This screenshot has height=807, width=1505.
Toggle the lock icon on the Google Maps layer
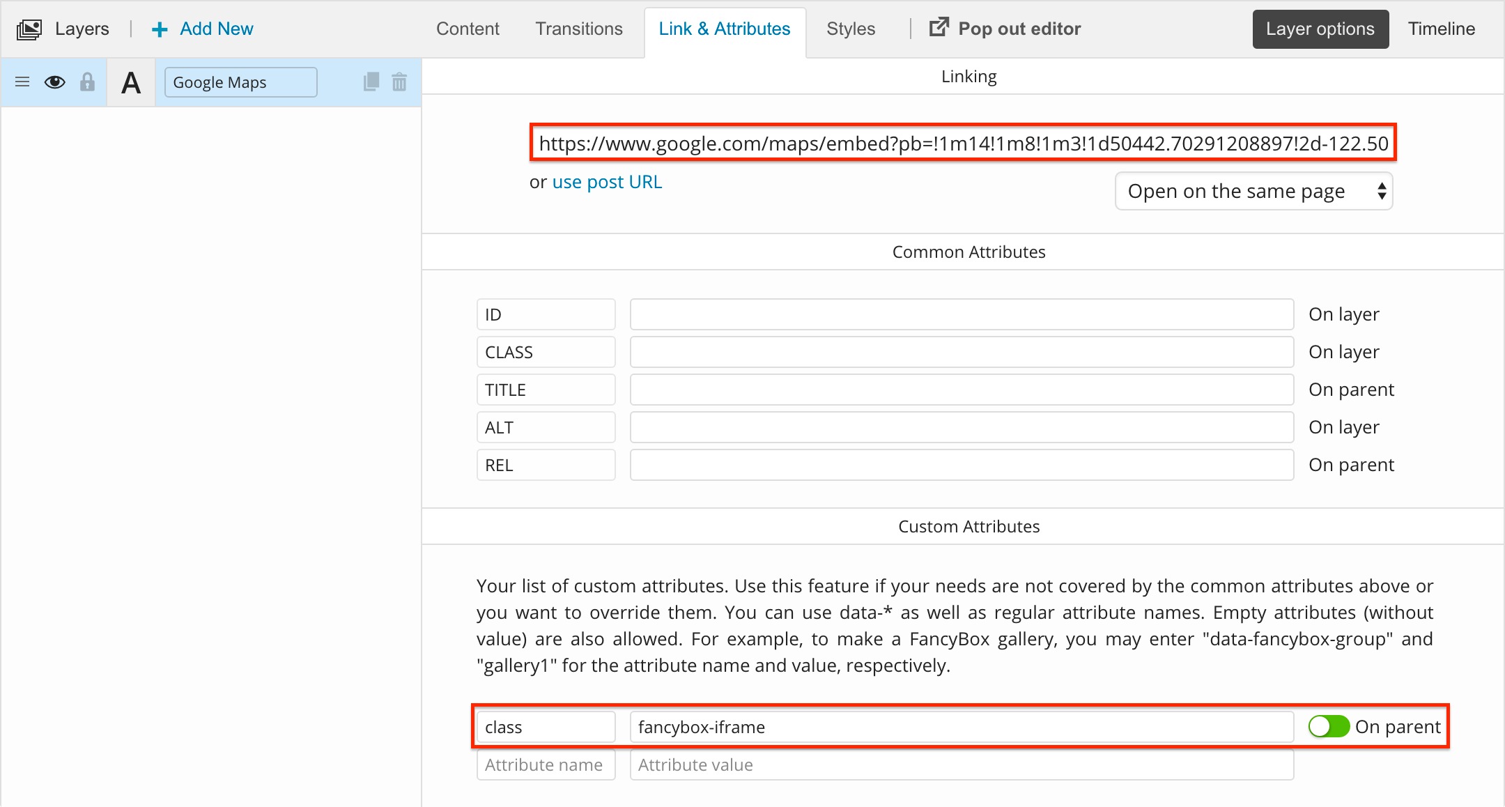coord(87,82)
